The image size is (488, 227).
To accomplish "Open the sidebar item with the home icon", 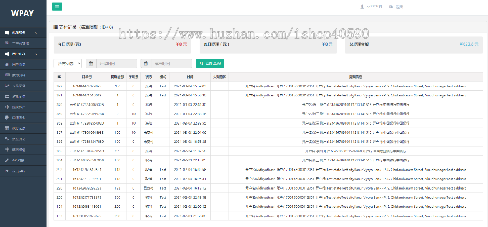I will click(x=7, y=64).
